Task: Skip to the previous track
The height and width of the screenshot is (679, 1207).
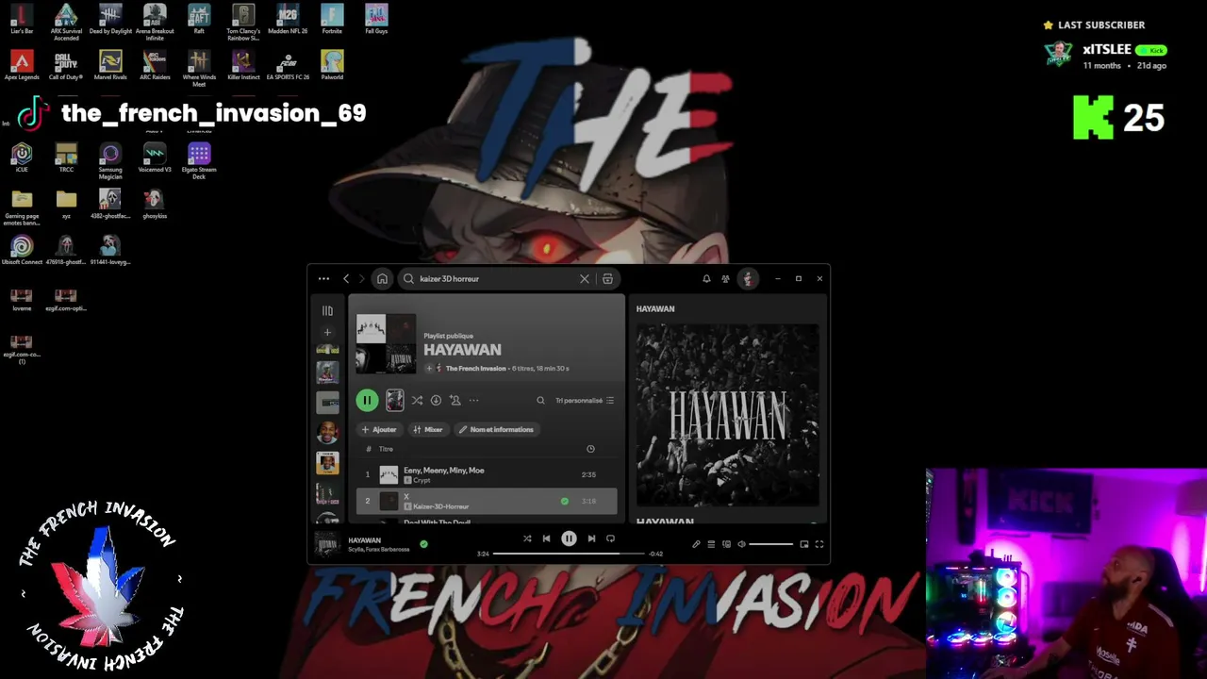Action: (x=546, y=538)
